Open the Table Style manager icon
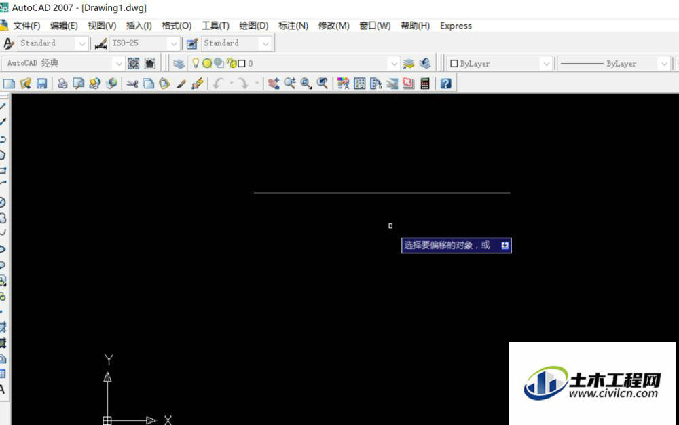This screenshot has height=425, width=679. pos(192,43)
